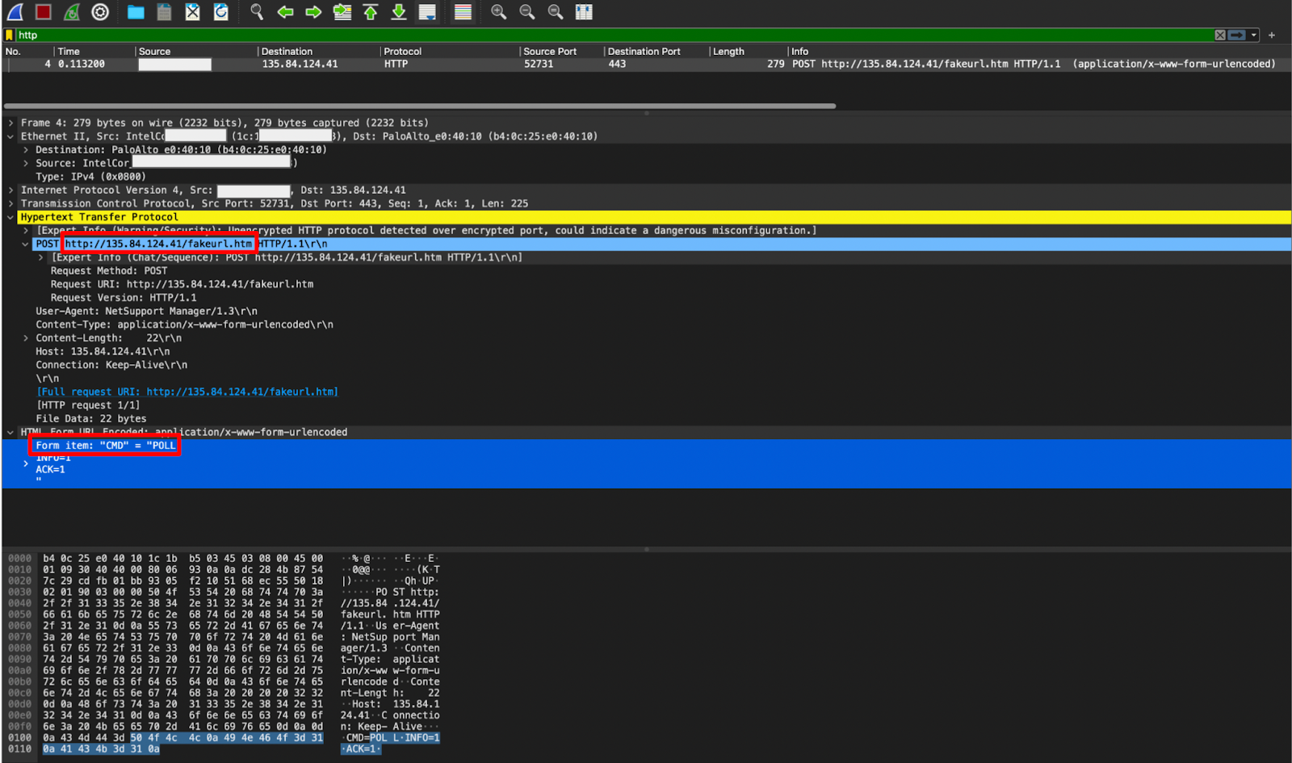Collapse the Hypertext Transfer Protocol section
Viewport: 1292px width, 763px height.
10,217
